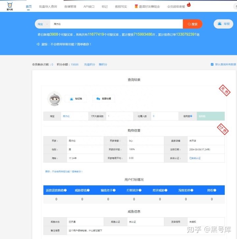
Task: Click the 芝麻信用 未授权 value
Action: [193, 222]
